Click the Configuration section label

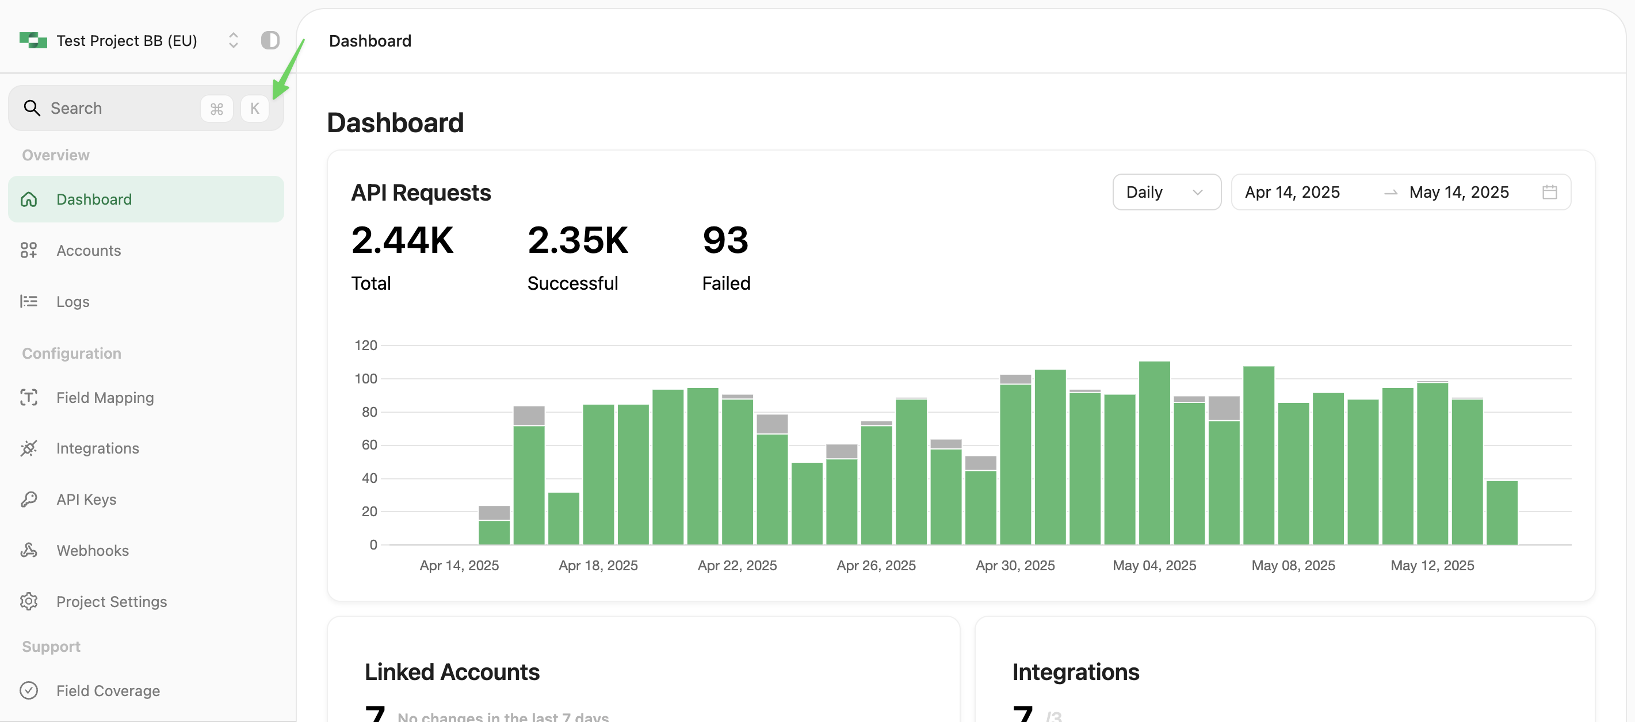tap(72, 354)
